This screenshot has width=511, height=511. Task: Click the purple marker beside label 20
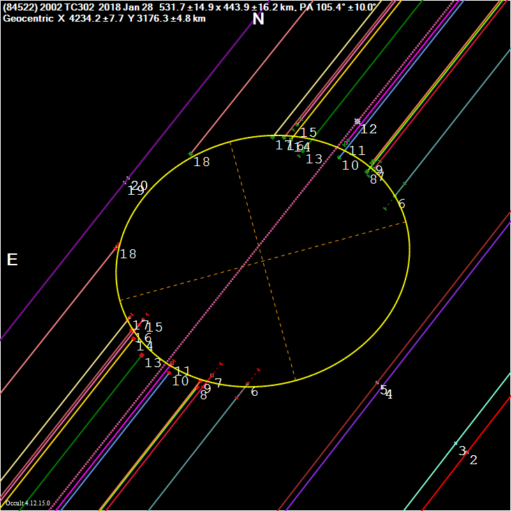(126, 179)
